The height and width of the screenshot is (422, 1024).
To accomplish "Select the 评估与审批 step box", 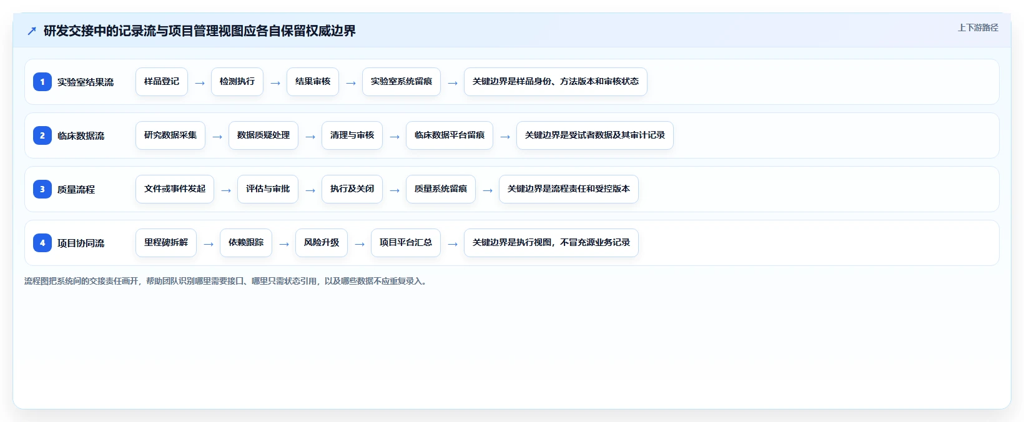I will 268,189.
